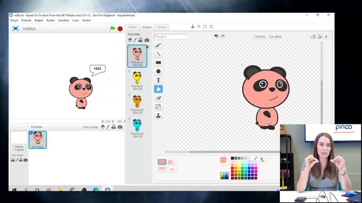Choose horizontal gradient fill option
This screenshot has width=362, height=203.
pos(172,162)
